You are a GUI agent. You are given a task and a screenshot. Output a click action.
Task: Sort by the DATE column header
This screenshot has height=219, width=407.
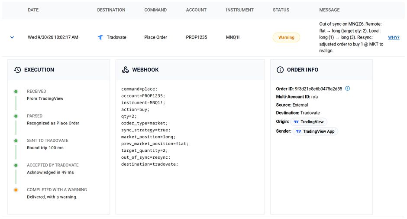click(33, 10)
